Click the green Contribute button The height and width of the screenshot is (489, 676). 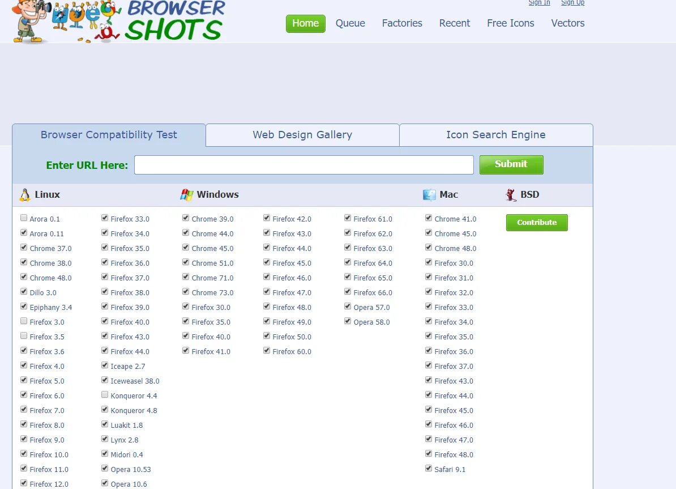coord(537,223)
